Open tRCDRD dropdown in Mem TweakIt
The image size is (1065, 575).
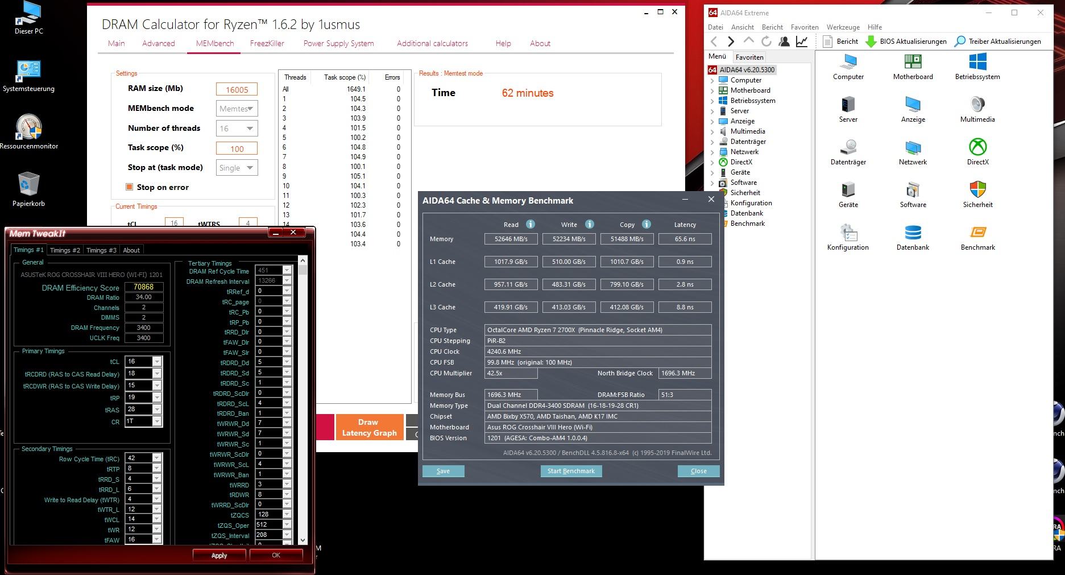point(158,374)
